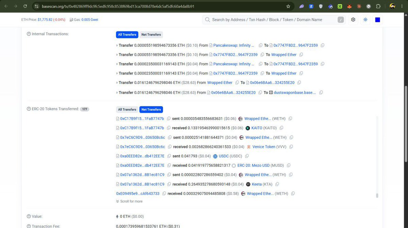
Task: Open the blue Z extension icon
Action: tap(311, 6)
